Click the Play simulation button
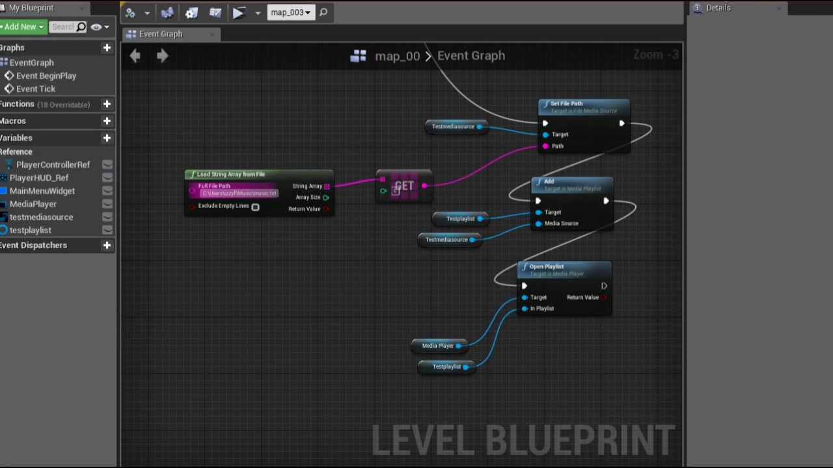Screen dimensions: 833x468 [239, 12]
